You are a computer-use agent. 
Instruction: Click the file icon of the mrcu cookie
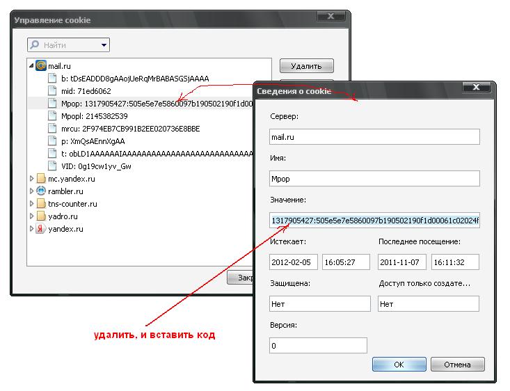52,128
